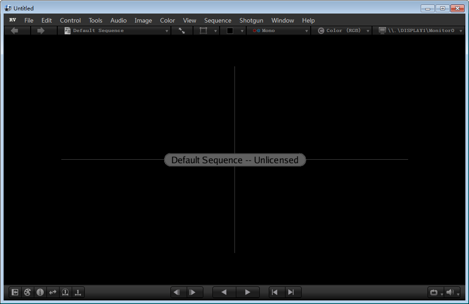Open the loop mode dropdown arrow
The image size is (469, 304).
coord(442,295)
